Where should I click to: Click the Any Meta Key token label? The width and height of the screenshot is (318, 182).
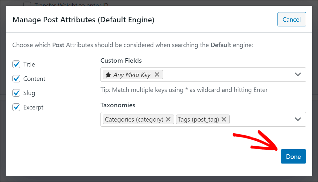click(132, 75)
